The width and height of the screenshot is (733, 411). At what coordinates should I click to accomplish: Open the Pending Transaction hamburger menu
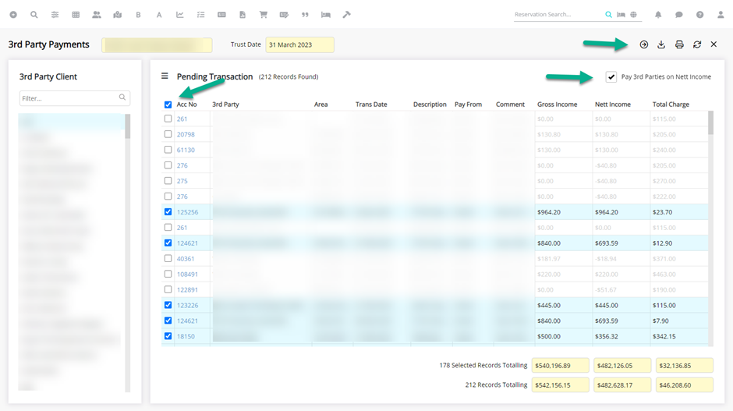pyautogui.click(x=165, y=76)
